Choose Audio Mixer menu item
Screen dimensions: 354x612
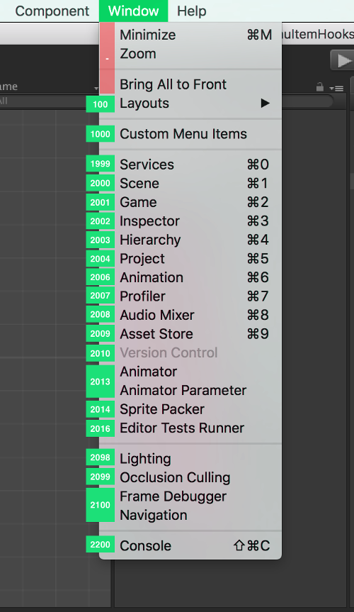coord(190,315)
